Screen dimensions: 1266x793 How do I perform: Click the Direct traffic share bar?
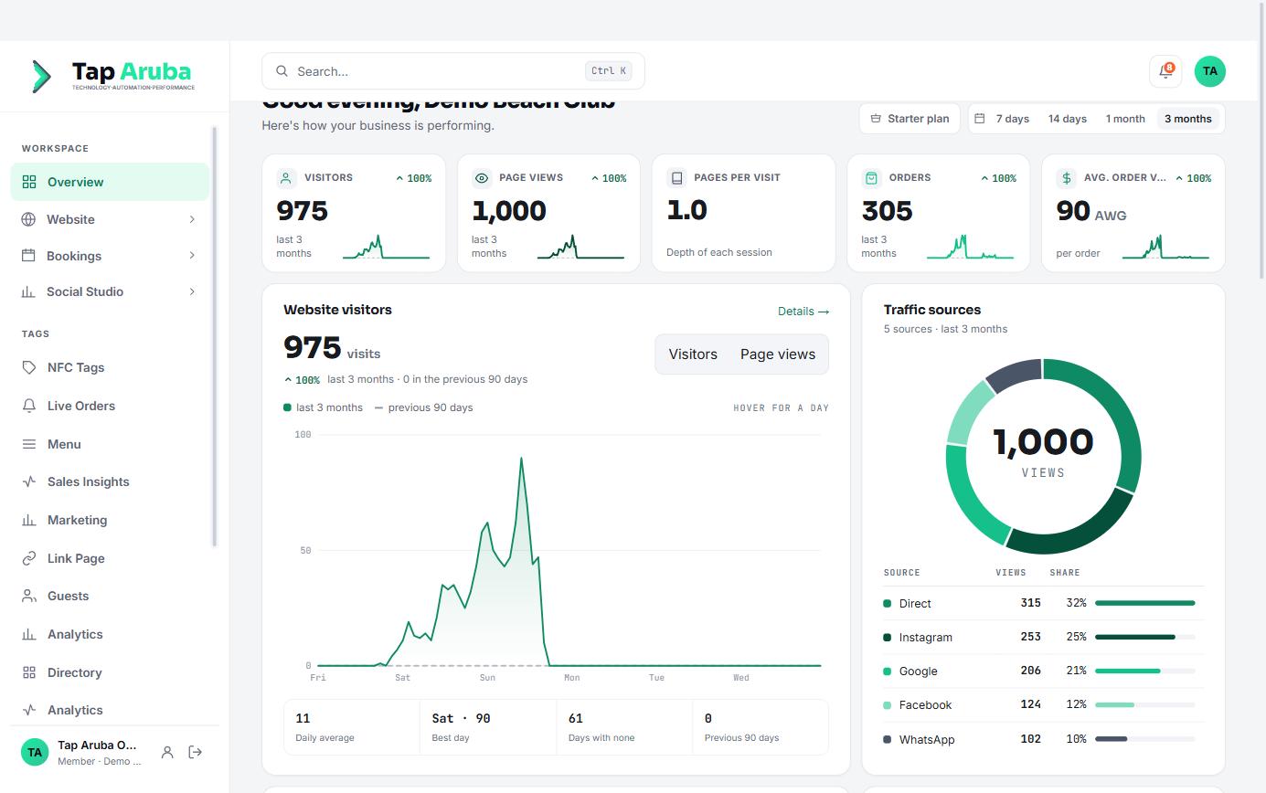tap(1144, 603)
